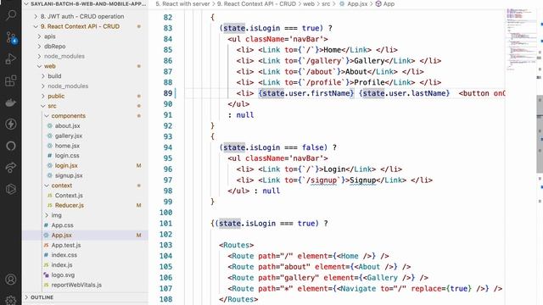Open Context.js file
Image resolution: width=543 pixels, height=305 pixels.
tap(69, 196)
